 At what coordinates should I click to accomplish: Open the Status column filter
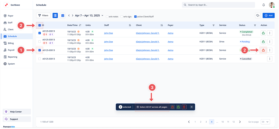[x=255, y=25]
